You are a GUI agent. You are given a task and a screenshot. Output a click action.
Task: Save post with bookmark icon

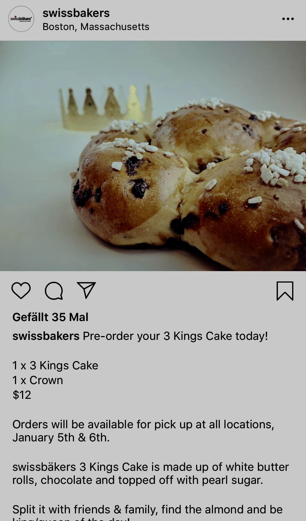coord(285,291)
